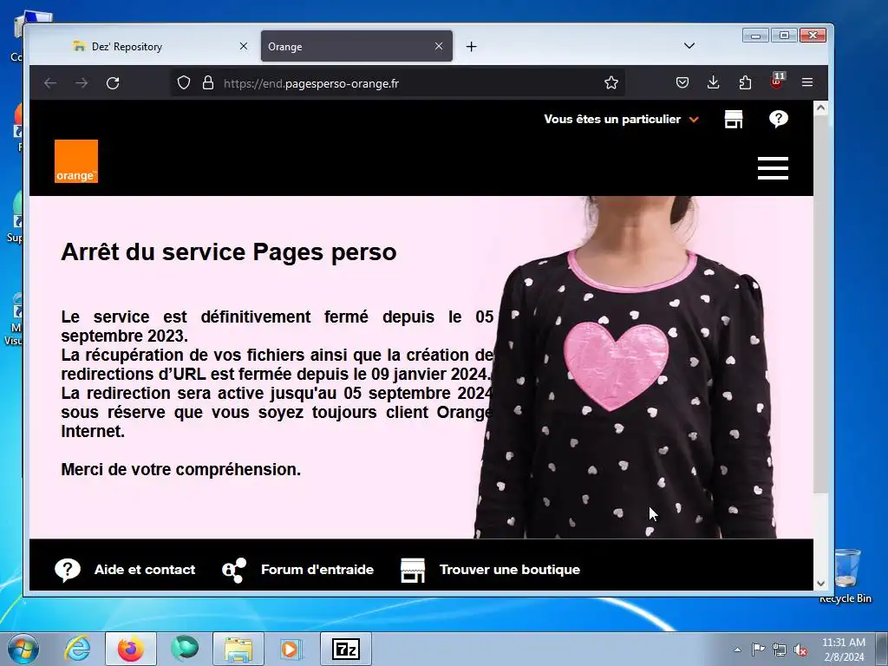Open the Firefox application menu
Image resolution: width=888 pixels, height=666 pixels.
click(807, 82)
